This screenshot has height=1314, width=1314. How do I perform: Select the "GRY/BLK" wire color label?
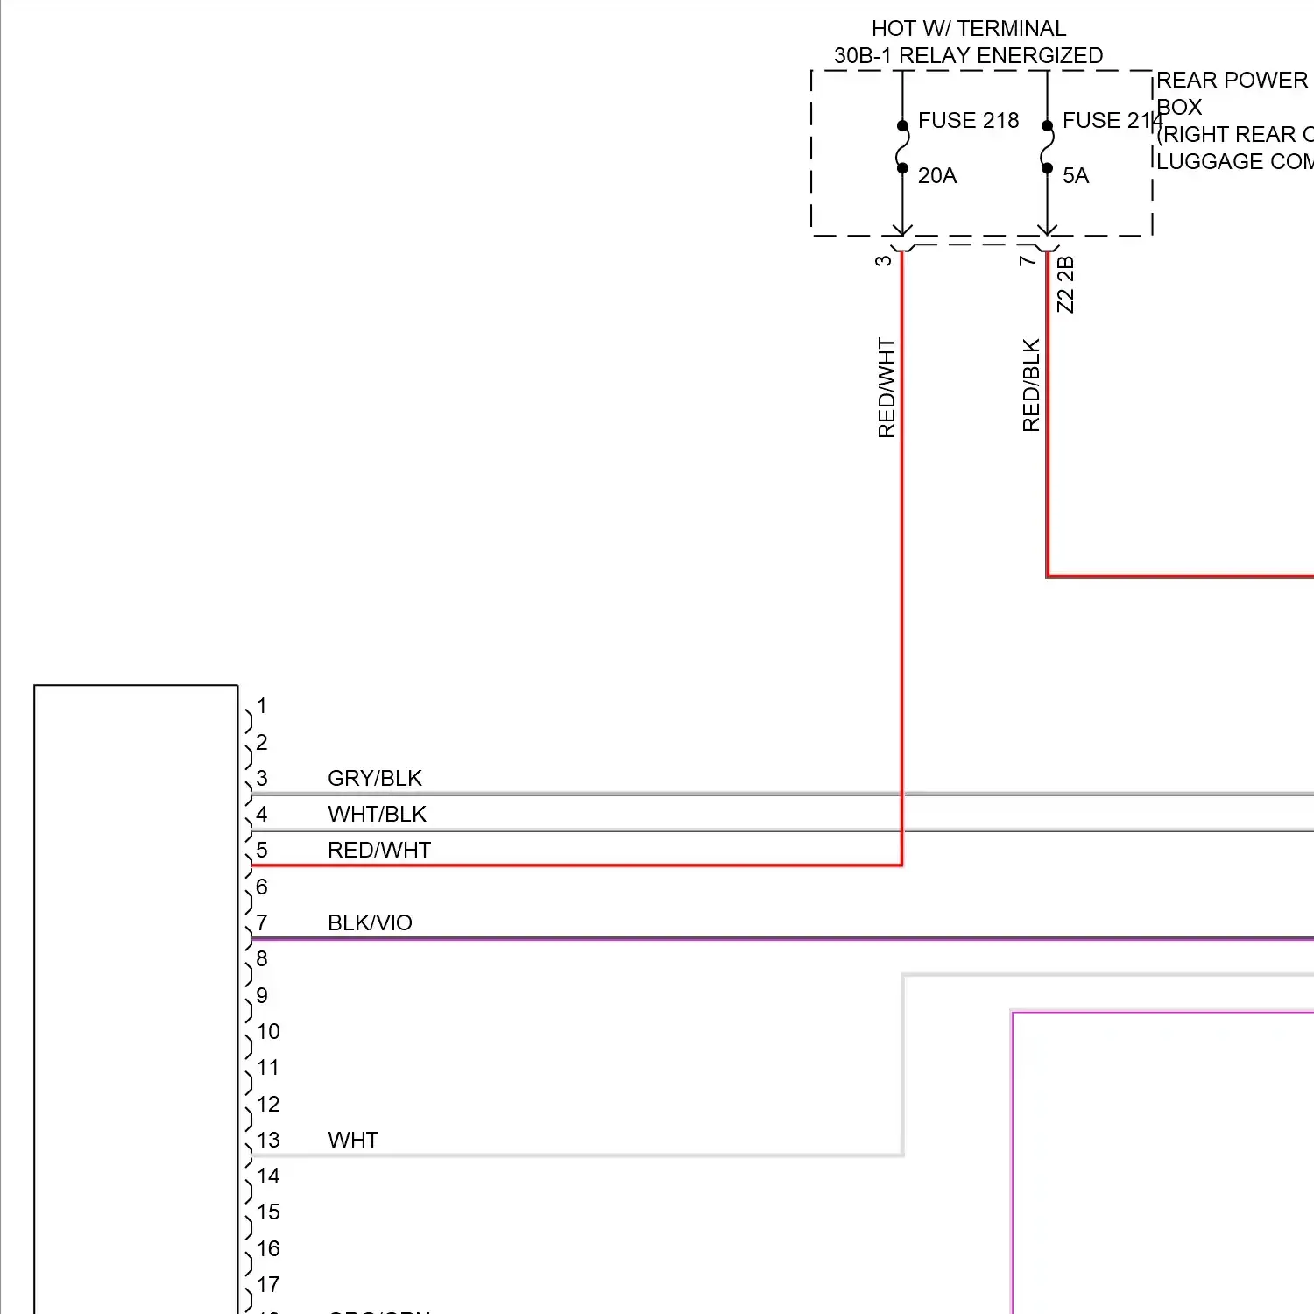[x=374, y=778]
